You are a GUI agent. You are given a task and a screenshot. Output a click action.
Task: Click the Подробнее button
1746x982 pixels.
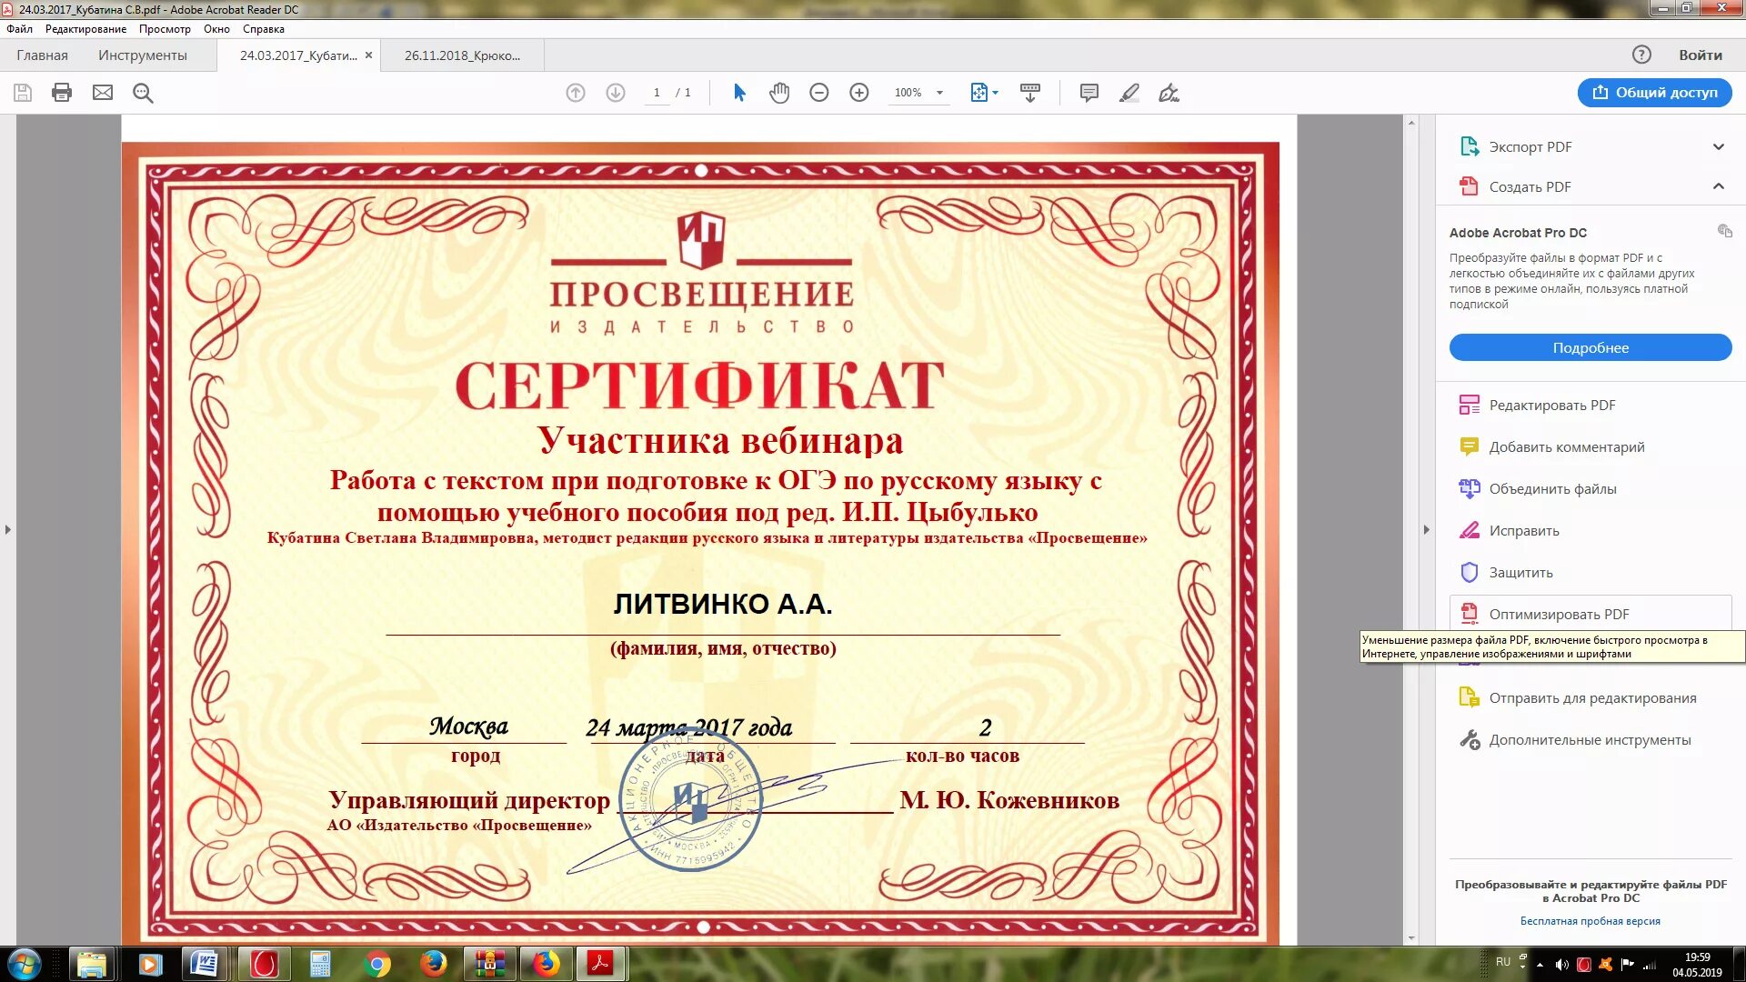tap(1590, 347)
